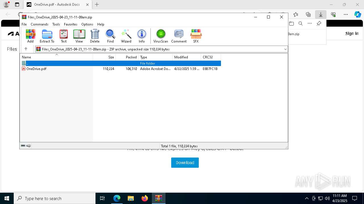Open File Explorer from taskbar
The image size is (364, 204).
click(131, 198)
